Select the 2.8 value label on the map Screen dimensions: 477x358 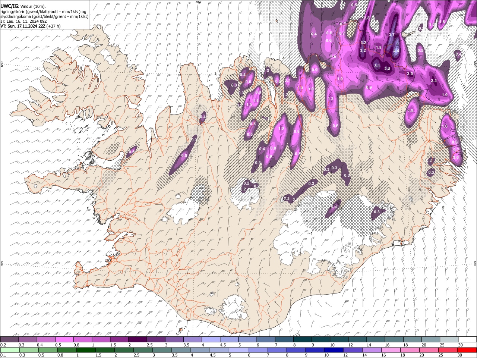367,18
